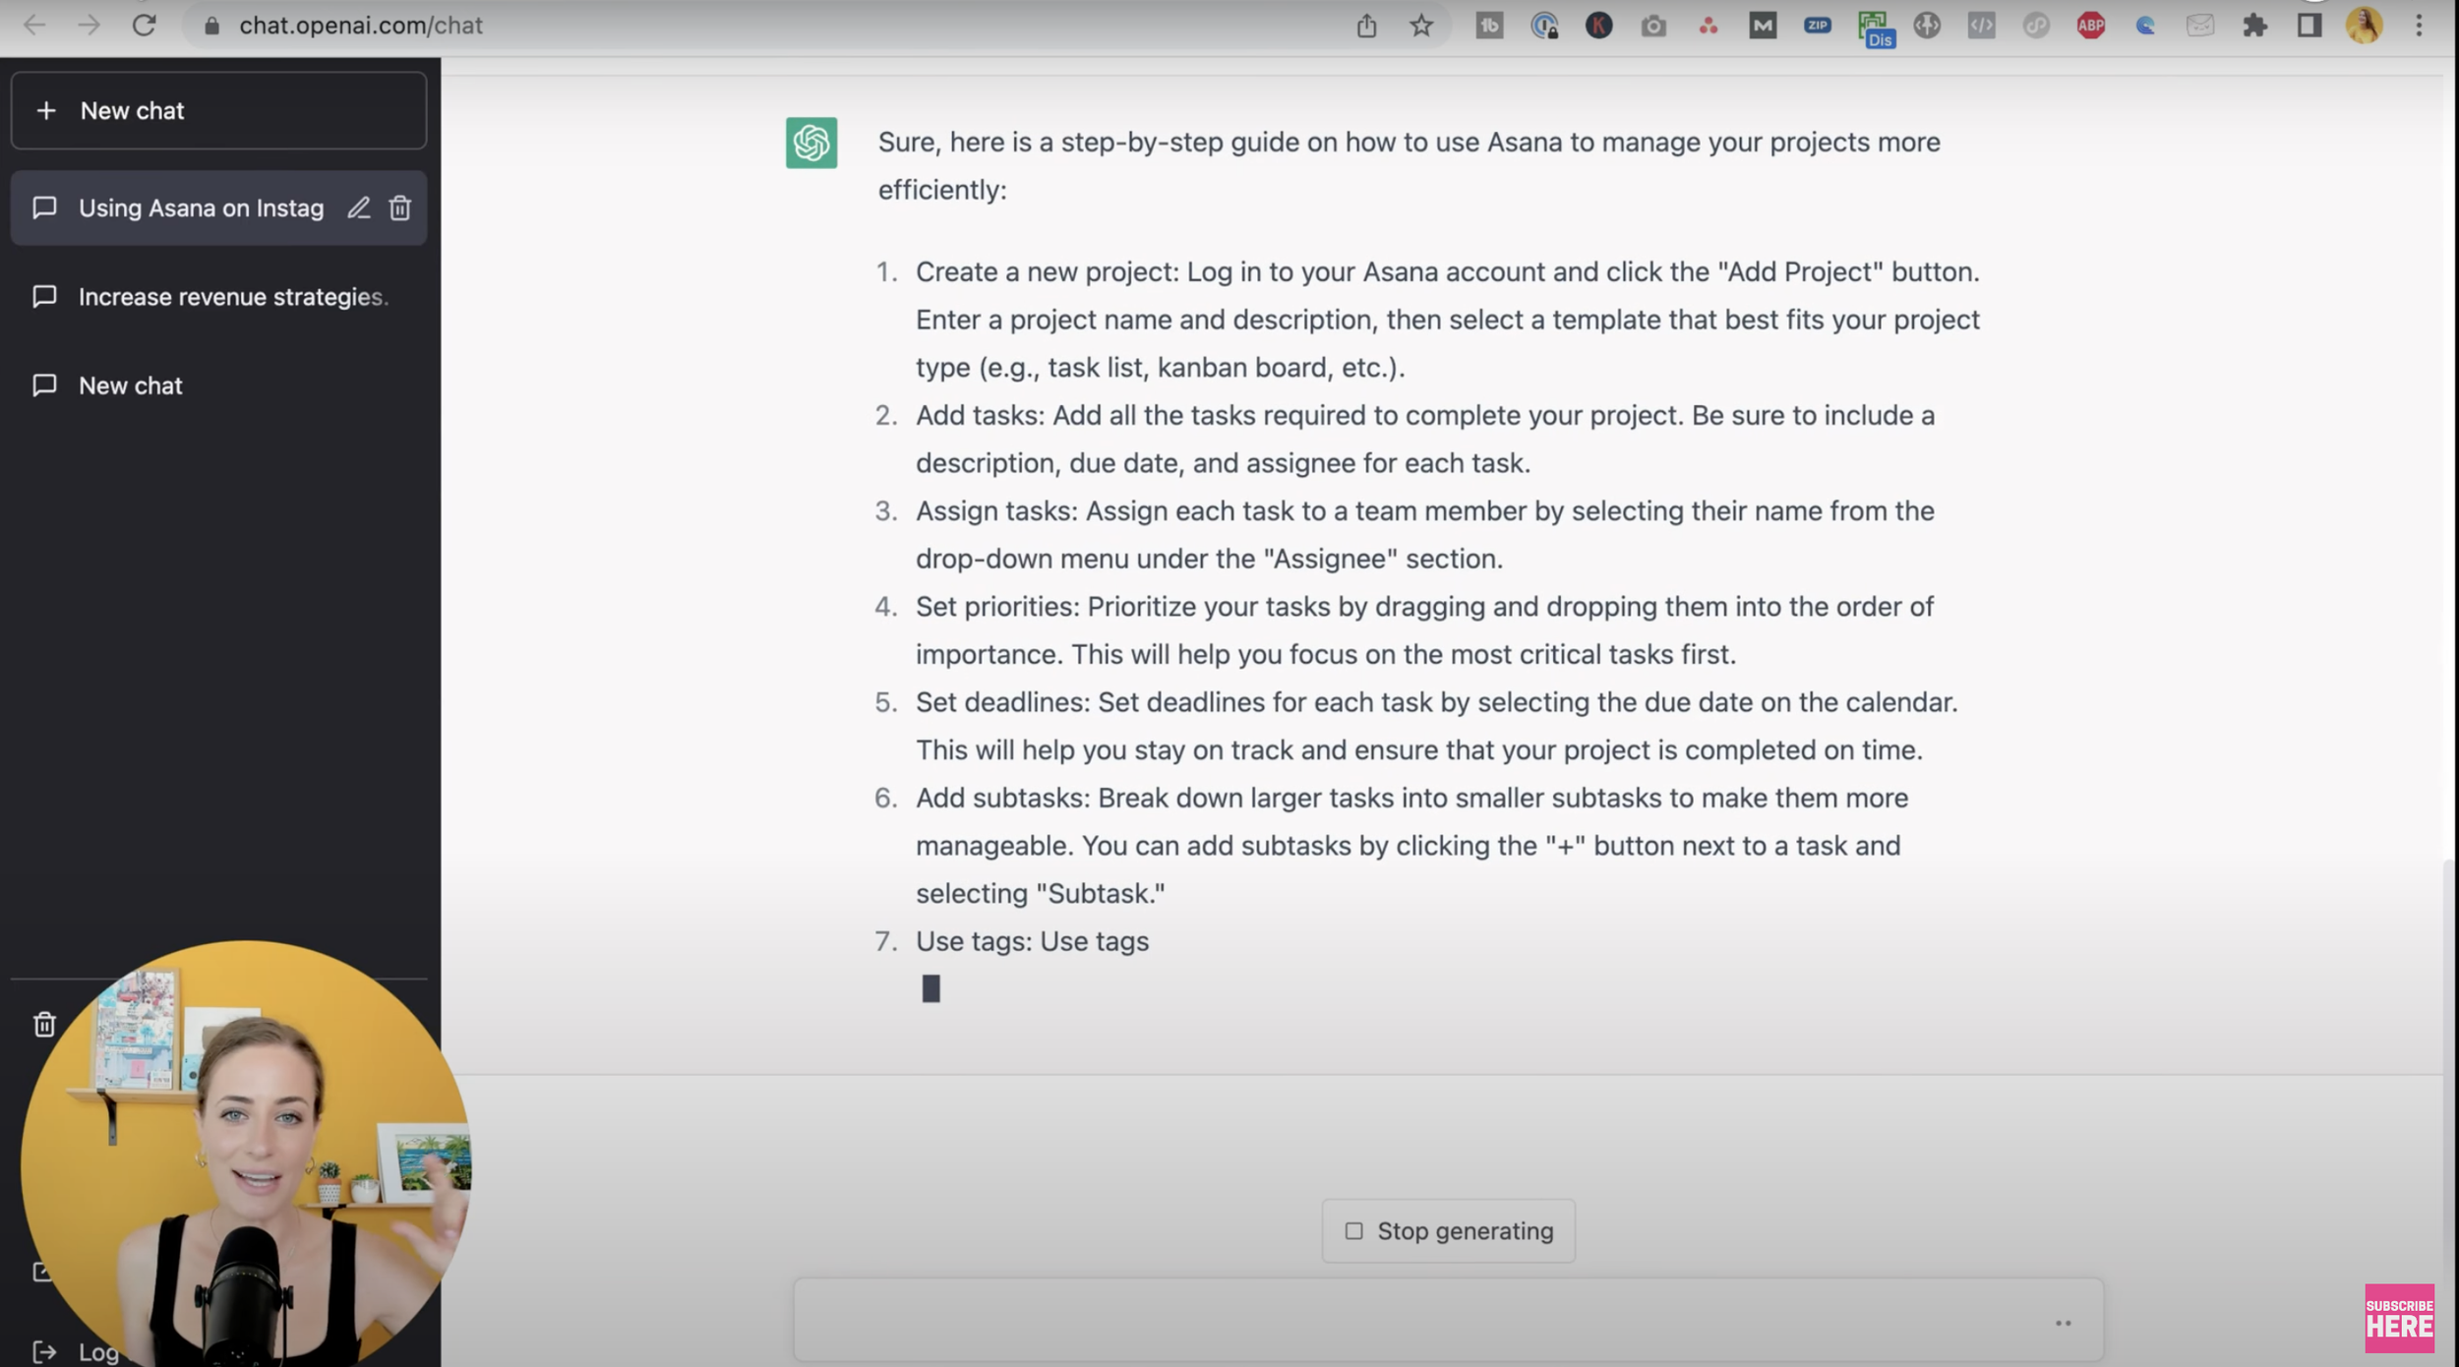Open the envelope mail extension icon
Viewport: 2459px width, 1367px height.
(2200, 26)
